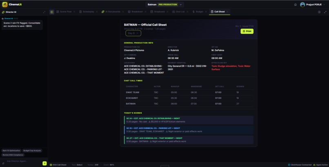Click the AI Storyboards sparkle icon
The width and height of the screenshot is (329, 167).
pyautogui.click(x=103, y=12)
